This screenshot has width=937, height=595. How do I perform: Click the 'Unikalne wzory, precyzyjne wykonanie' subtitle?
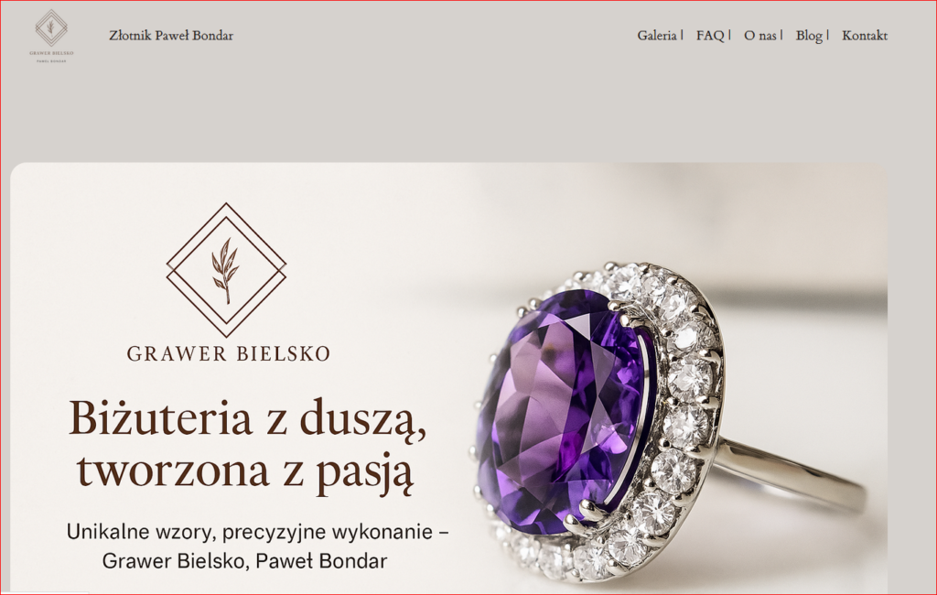point(257,532)
